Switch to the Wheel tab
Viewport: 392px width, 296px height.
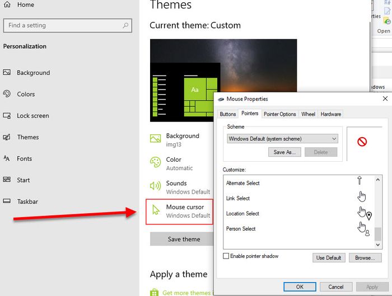tap(308, 114)
